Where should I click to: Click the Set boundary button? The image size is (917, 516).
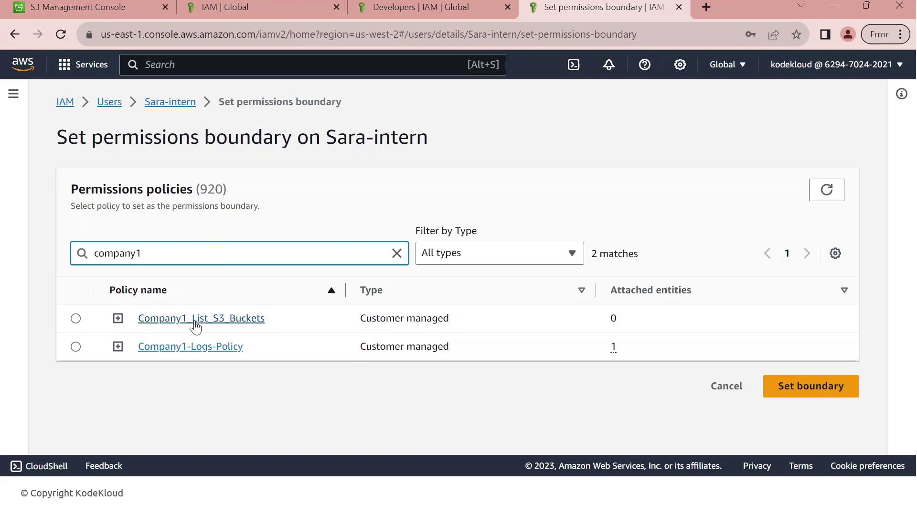pos(810,386)
